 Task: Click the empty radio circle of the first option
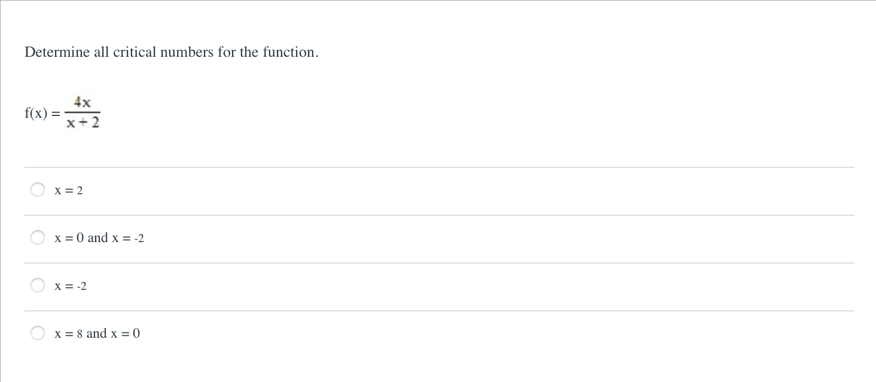(x=38, y=190)
